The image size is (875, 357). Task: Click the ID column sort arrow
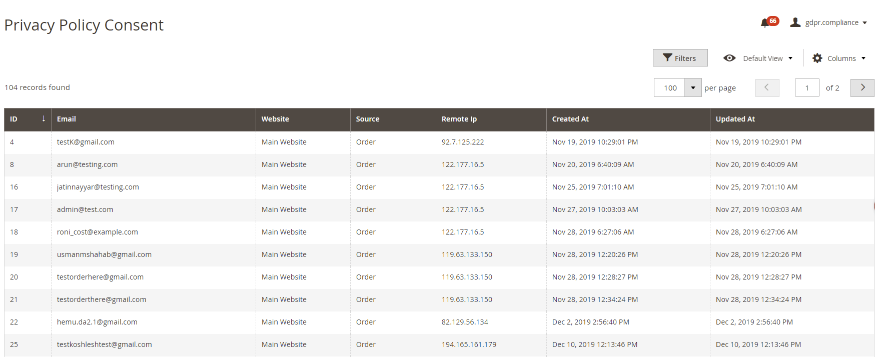click(x=44, y=118)
